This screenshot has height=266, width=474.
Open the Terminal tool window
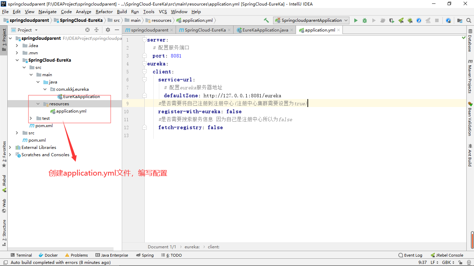tap(21, 255)
